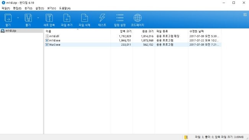Select the m16l.exe file row
249x140 pixels.
(133, 40)
